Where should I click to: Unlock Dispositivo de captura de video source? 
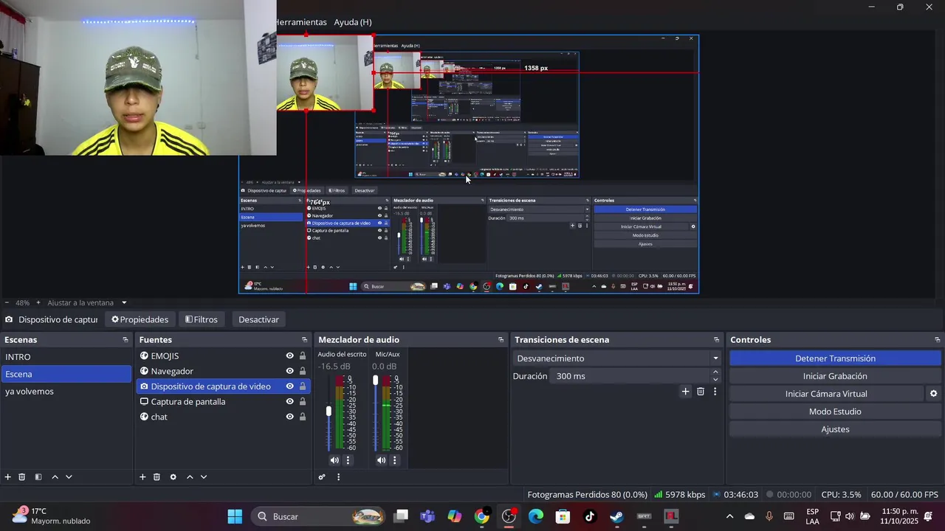[x=303, y=386]
